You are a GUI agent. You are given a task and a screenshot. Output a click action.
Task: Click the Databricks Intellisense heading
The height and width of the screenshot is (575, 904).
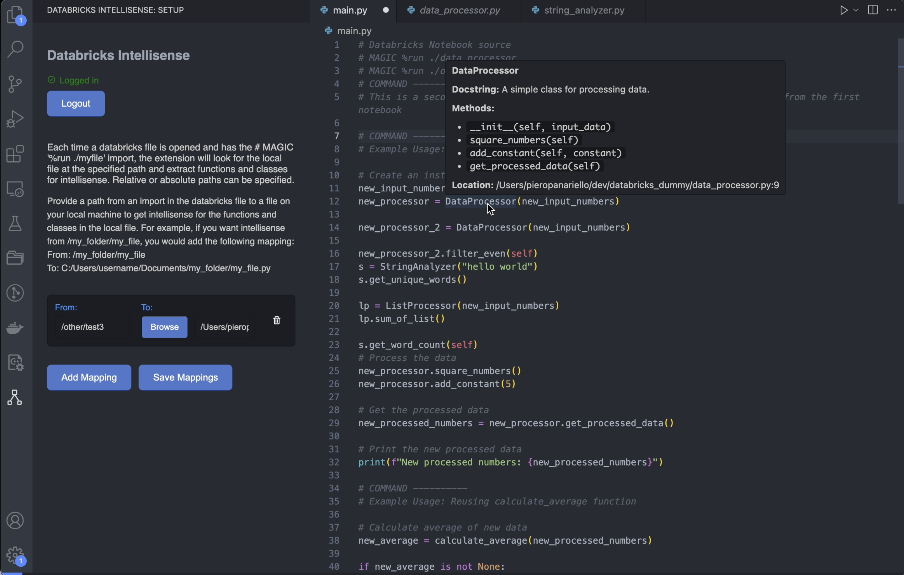tap(118, 56)
